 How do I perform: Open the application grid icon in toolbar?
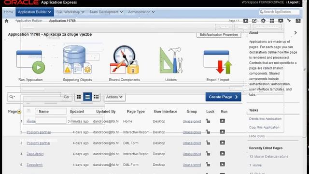pyautogui.click(x=272, y=21)
